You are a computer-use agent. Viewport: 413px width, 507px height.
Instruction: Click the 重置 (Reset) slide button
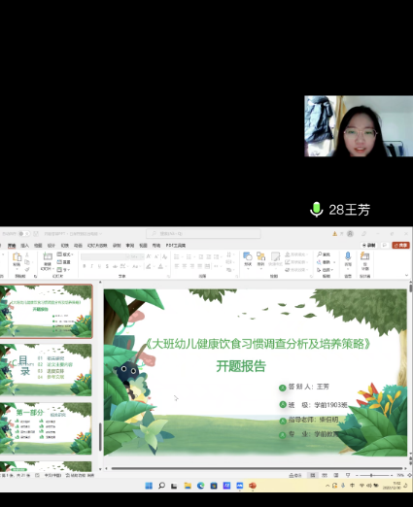[x=64, y=262]
